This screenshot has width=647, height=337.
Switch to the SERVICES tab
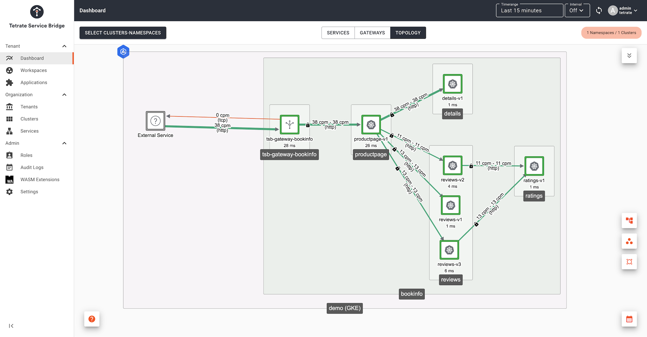click(338, 33)
